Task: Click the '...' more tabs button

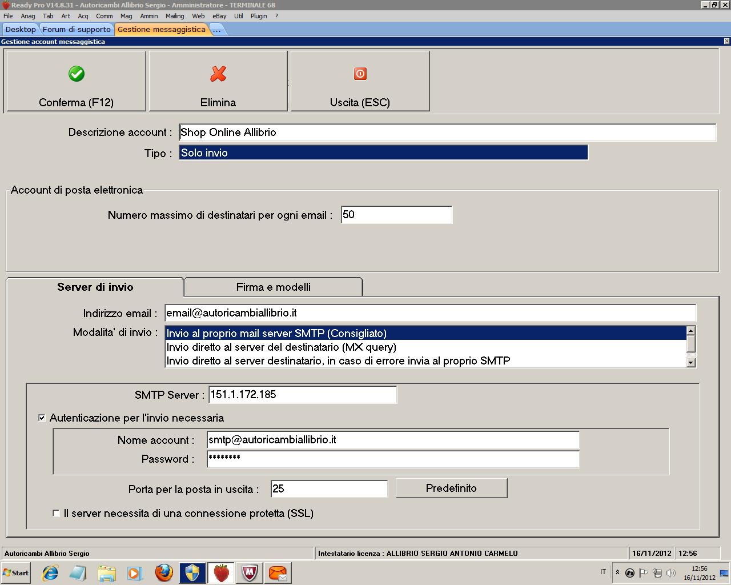Action: point(217,29)
